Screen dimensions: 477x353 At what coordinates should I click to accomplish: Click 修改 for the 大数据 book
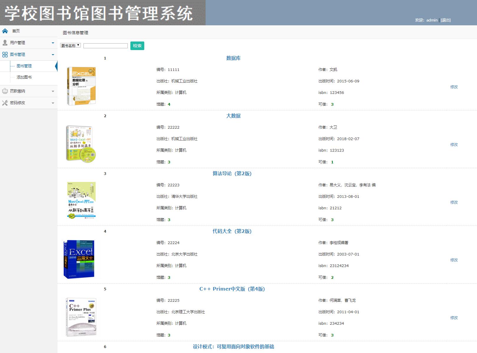pos(454,145)
